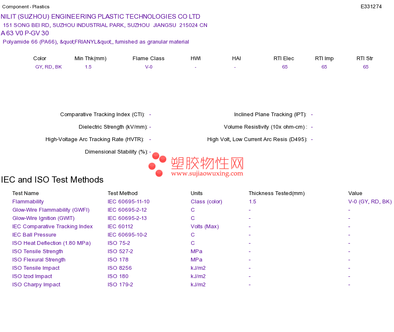Open the ISO Tensile Strength entry

[x=38, y=251]
